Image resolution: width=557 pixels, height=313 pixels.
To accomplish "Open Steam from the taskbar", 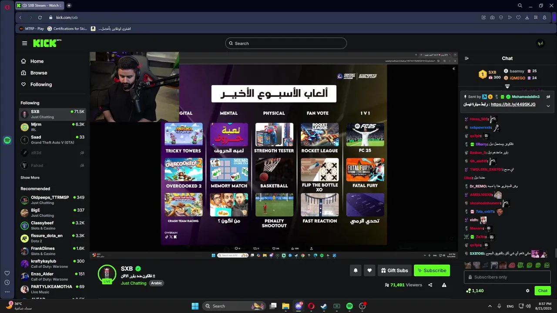I will point(324,306).
